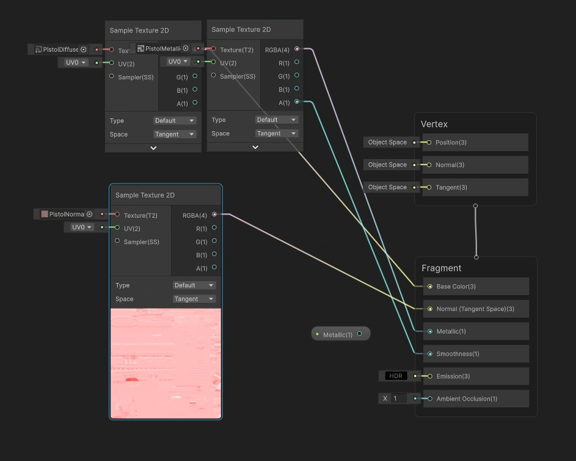Expand preview chevron on PistolDiffuse node
The height and width of the screenshot is (461, 576).
[x=153, y=148]
